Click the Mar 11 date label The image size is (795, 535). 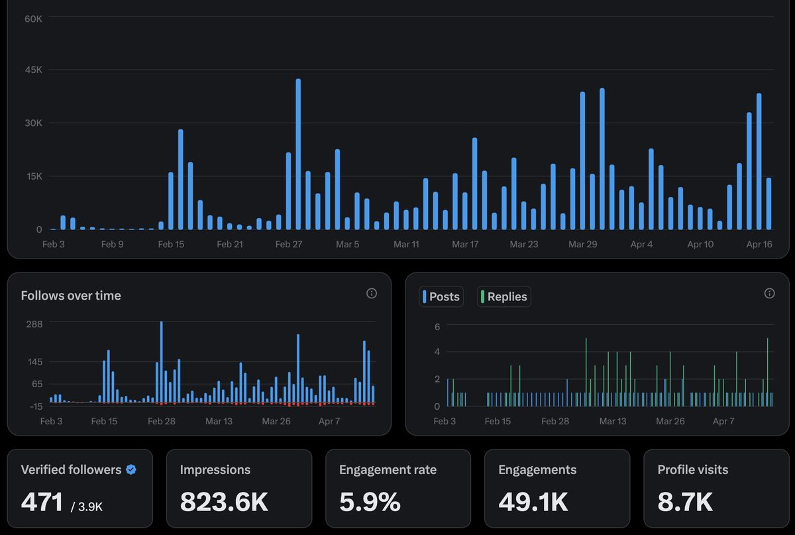(406, 244)
